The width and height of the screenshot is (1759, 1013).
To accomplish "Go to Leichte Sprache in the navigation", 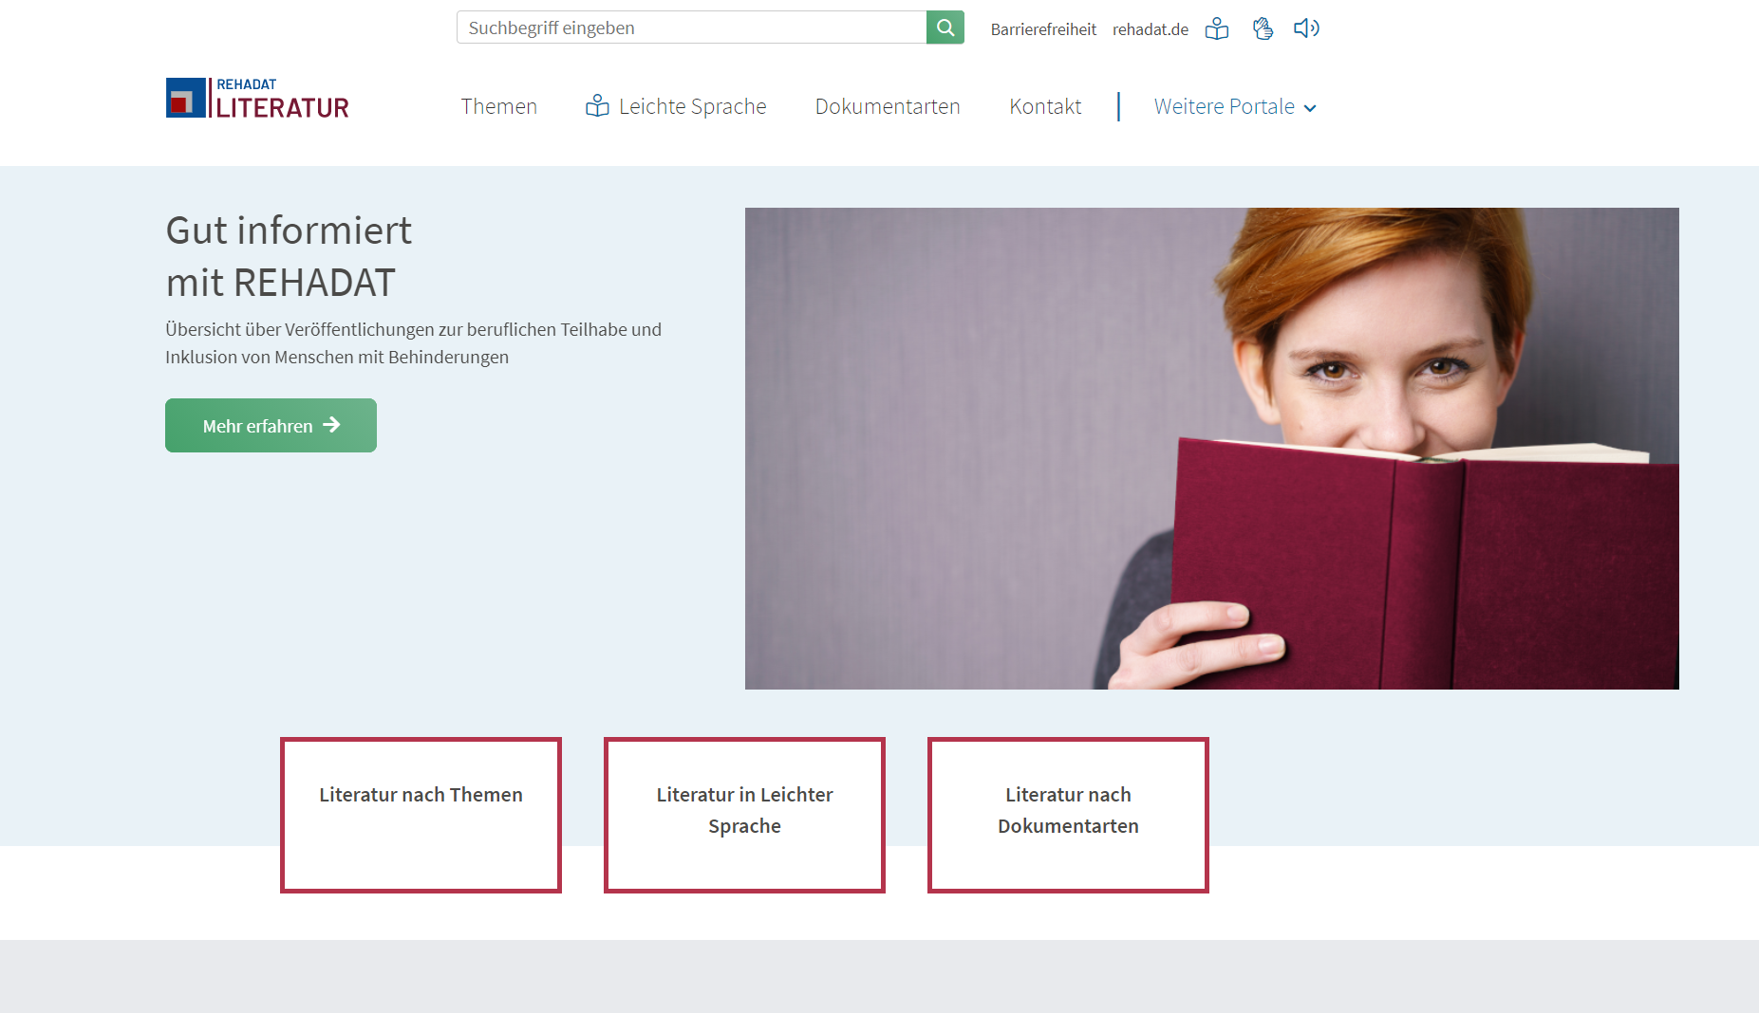I will [676, 106].
